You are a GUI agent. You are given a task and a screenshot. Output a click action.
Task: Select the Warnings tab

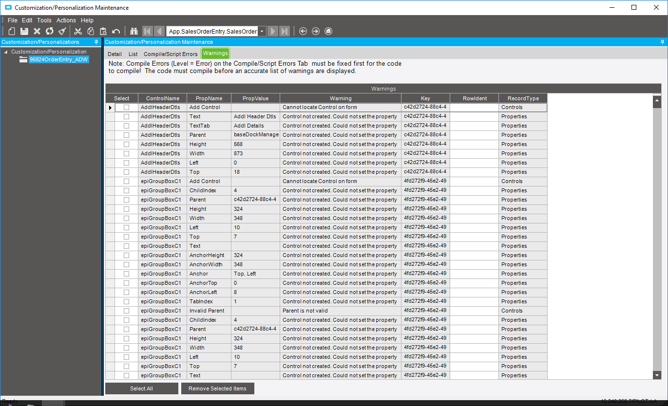tap(215, 54)
